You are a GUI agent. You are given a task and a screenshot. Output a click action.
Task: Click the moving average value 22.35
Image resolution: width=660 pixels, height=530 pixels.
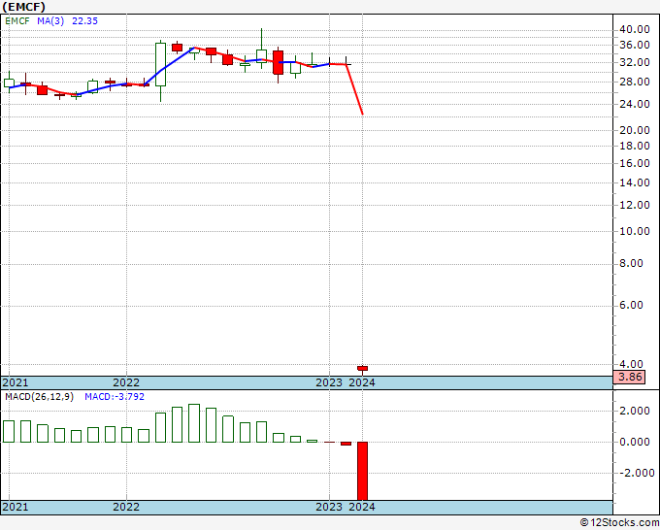tap(84, 21)
